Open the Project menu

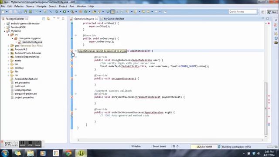[63, 6]
